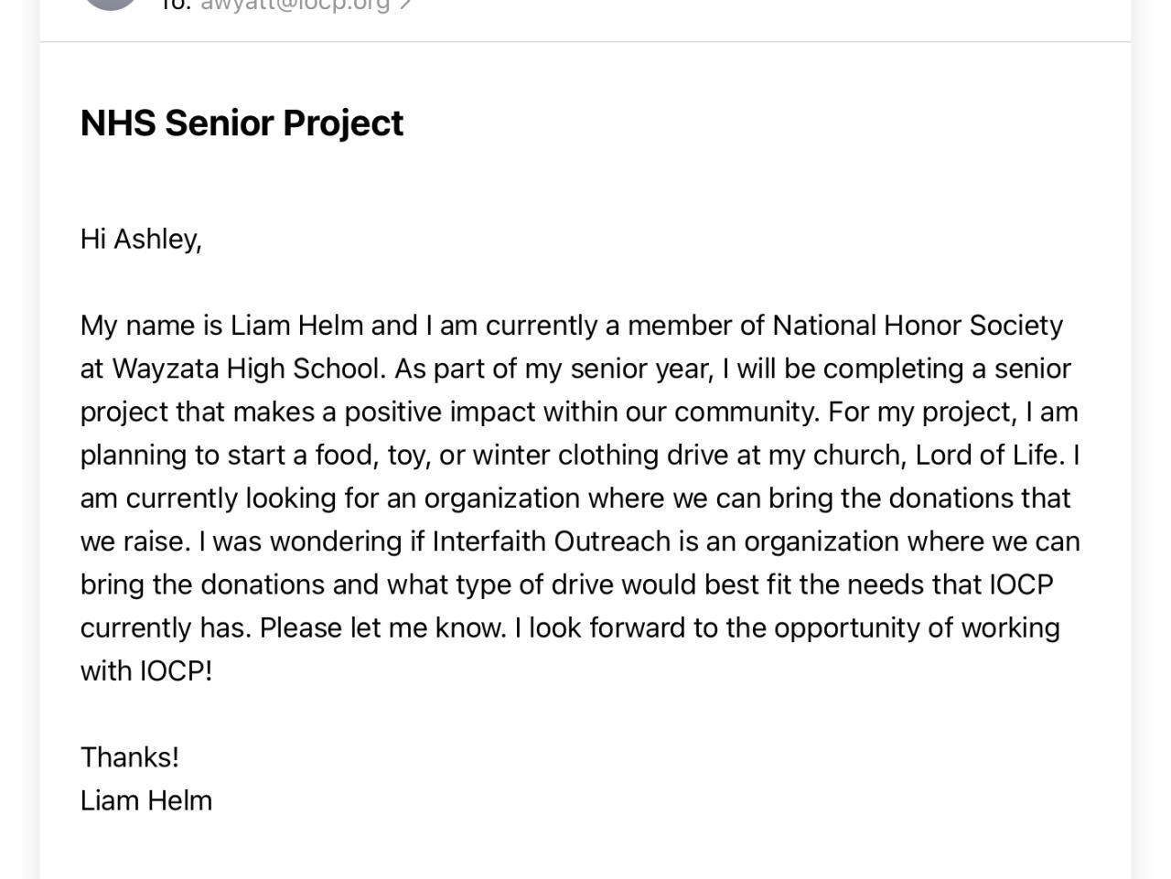Click the "NHS Senior Project" subject heading

[242, 123]
